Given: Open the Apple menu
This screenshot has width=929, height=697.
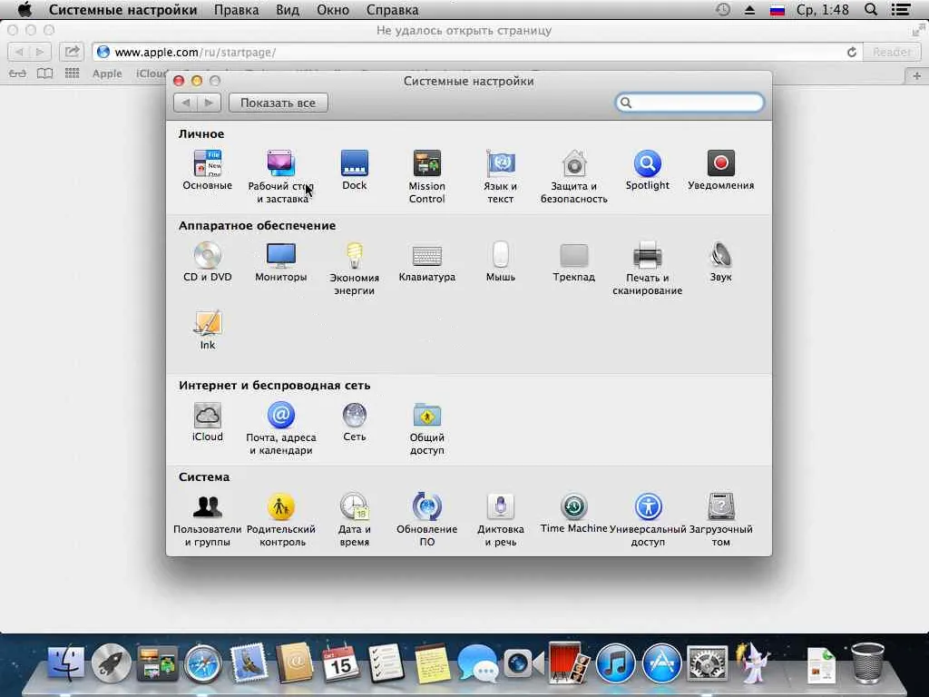Looking at the screenshot, I should 24,9.
